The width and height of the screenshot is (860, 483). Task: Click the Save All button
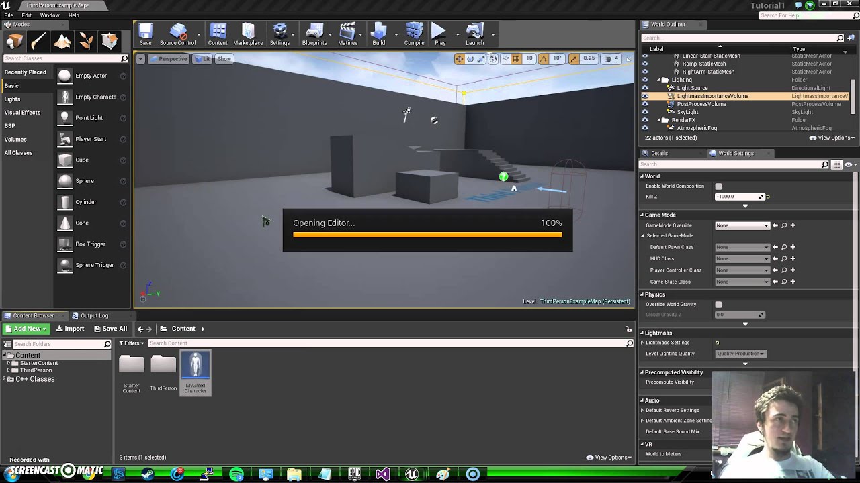(111, 329)
